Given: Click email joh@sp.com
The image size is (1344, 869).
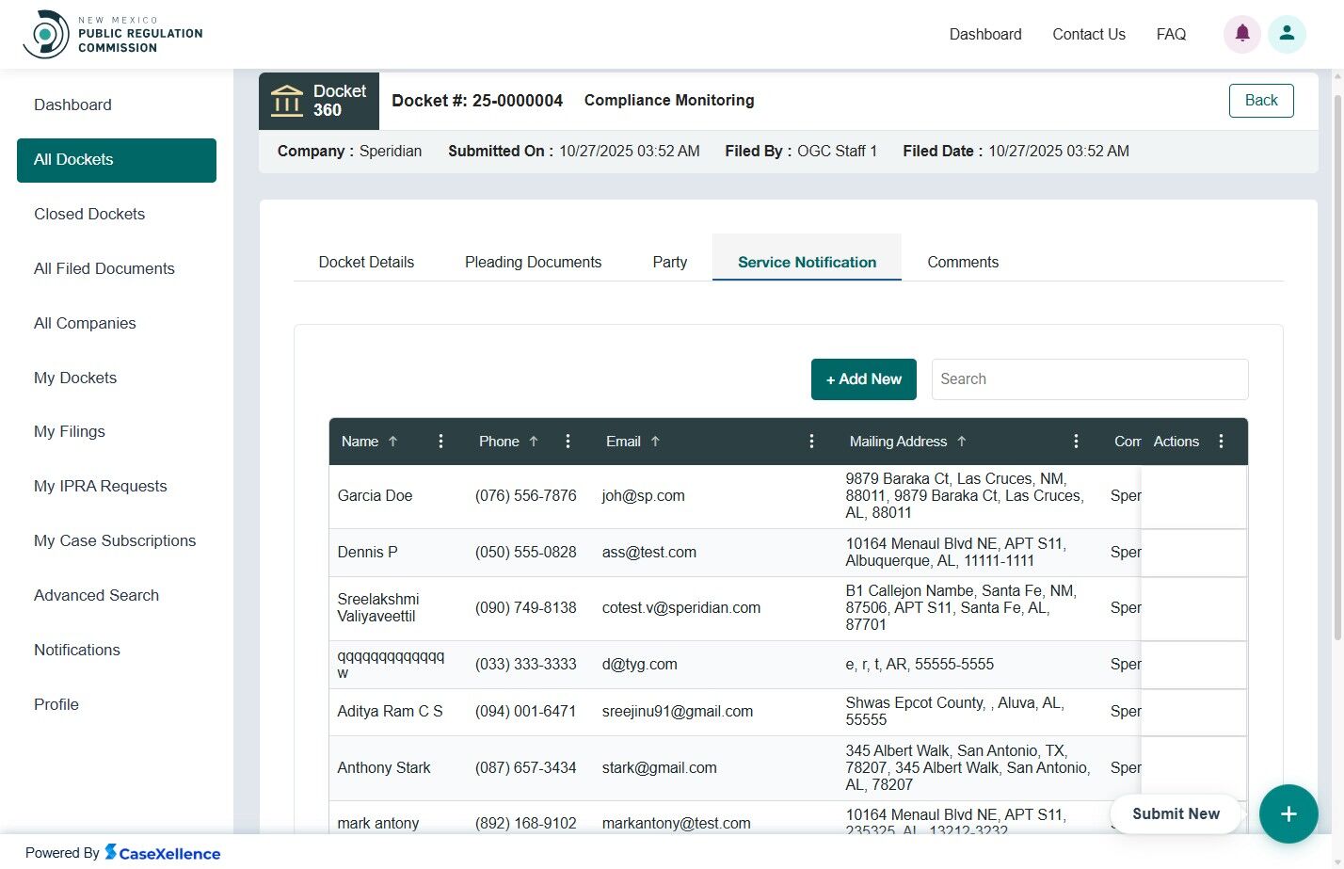Looking at the screenshot, I should (x=643, y=496).
